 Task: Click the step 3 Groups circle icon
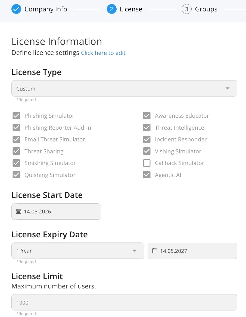click(186, 9)
